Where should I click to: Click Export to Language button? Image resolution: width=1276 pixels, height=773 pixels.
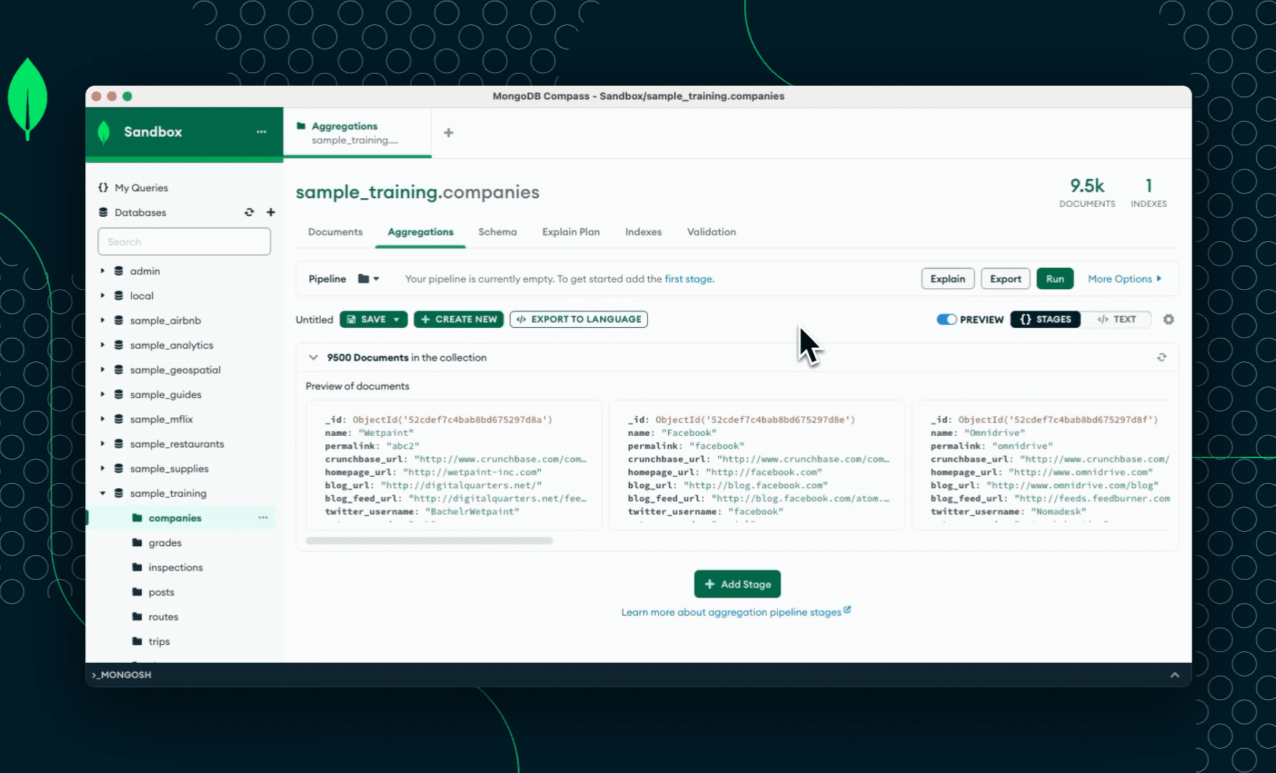click(x=579, y=319)
